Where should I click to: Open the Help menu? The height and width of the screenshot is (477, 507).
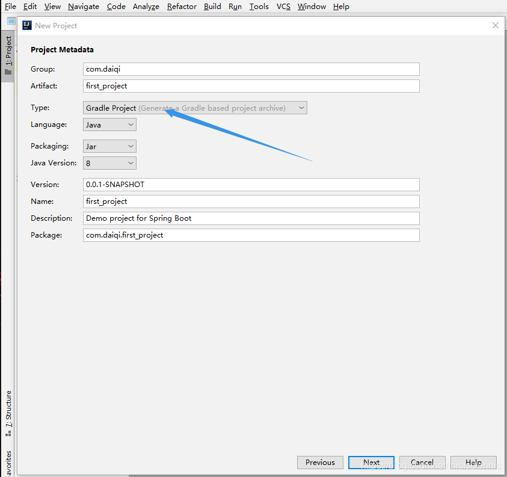point(341,7)
